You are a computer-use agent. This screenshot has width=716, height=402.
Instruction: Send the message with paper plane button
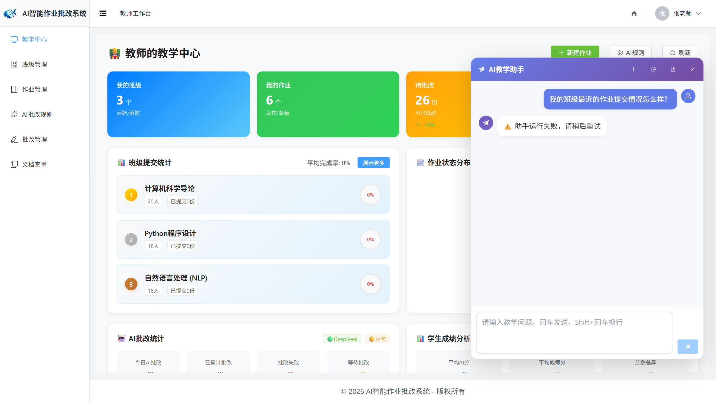(688, 346)
